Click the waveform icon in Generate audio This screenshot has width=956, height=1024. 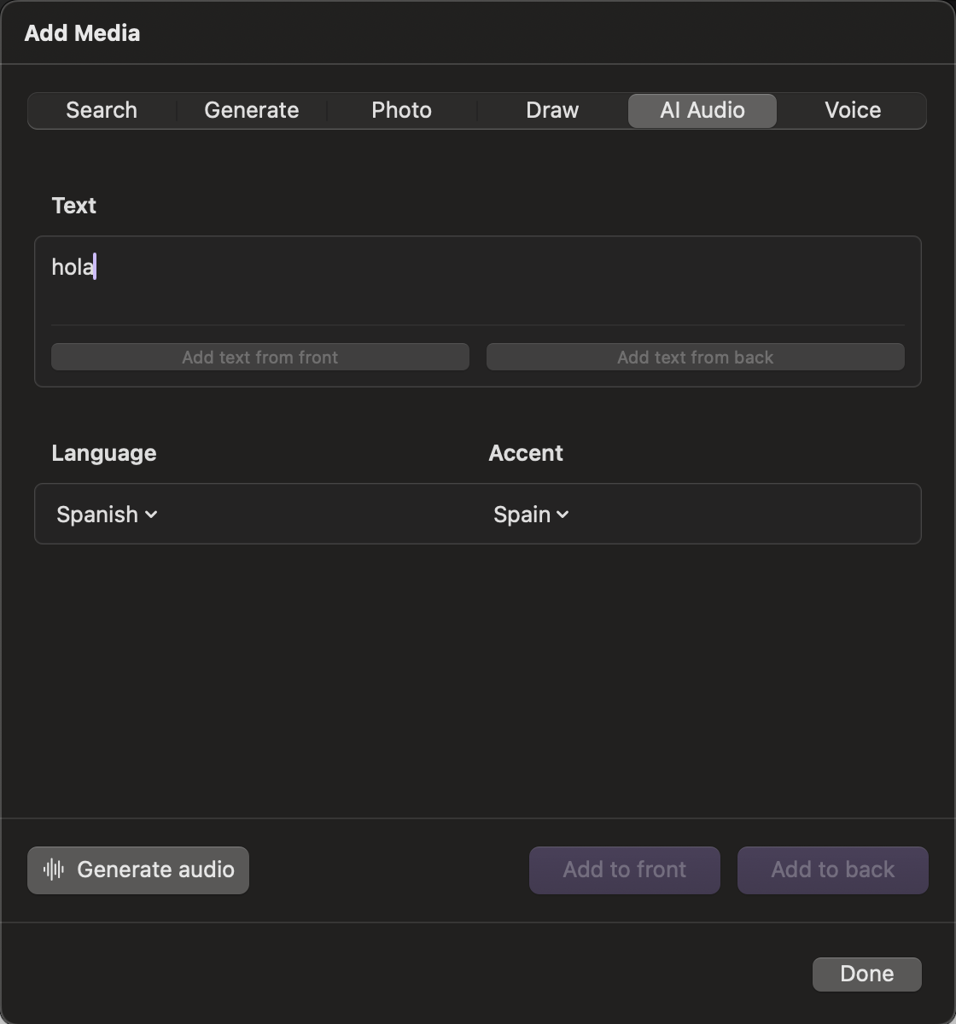click(x=54, y=870)
